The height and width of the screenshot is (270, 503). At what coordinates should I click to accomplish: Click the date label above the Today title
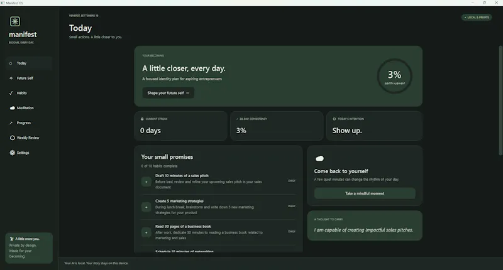point(84,15)
